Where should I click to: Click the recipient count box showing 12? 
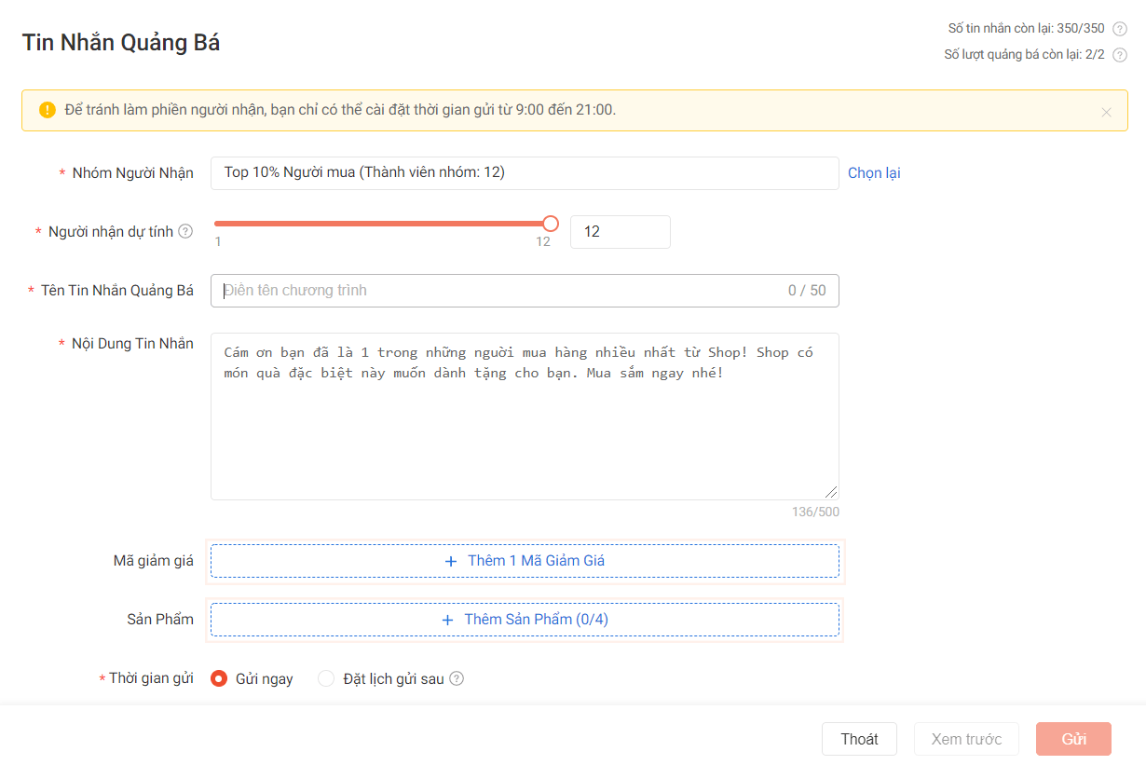620,232
